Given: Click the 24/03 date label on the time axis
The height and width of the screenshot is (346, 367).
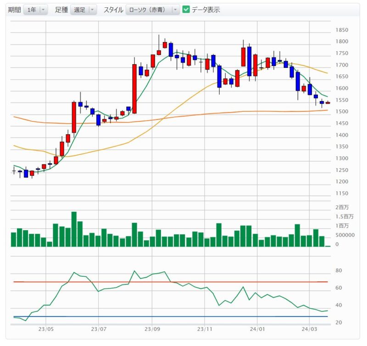Looking at the screenshot, I should click(309, 329).
